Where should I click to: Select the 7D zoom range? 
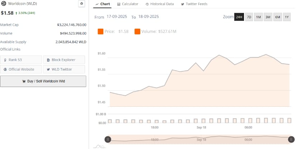coord(249,17)
